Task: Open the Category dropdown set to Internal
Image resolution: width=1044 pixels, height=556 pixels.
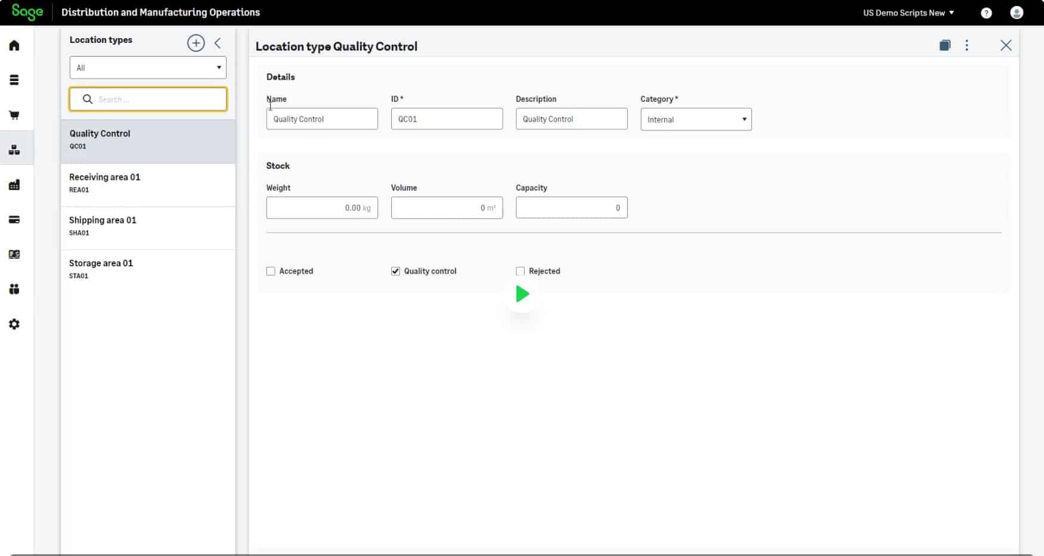Action: coord(696,119)
